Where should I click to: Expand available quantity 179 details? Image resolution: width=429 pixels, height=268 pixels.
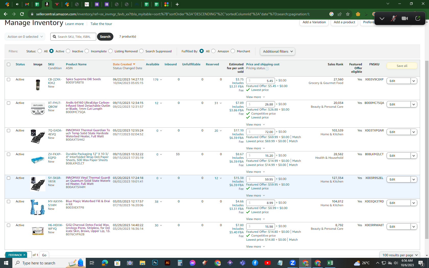tap(157, 80)
